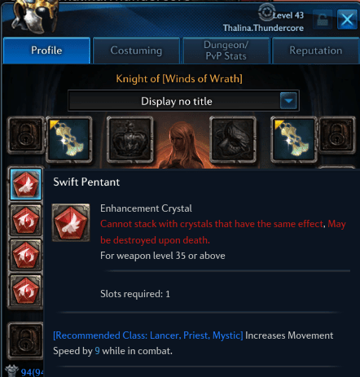Open the title dropdown arrow
The height and width of the screenshot is (377, 360).
[288, 101]
